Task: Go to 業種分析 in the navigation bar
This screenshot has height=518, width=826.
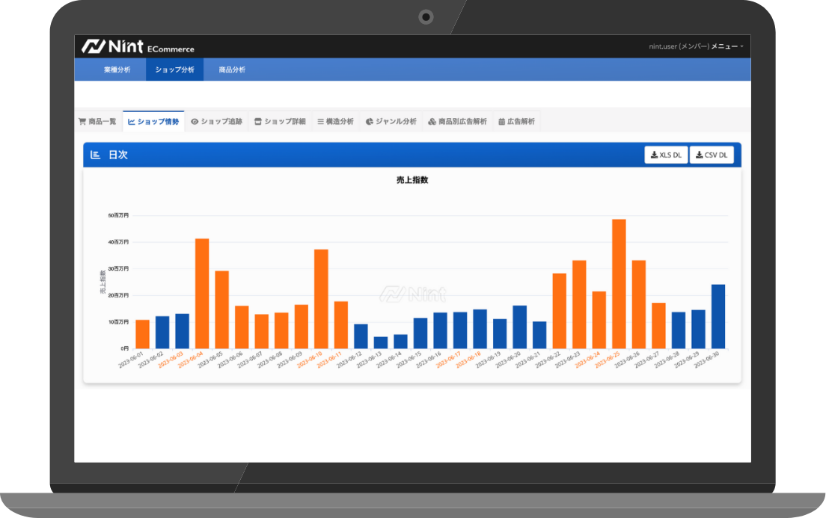Action: 117,70
